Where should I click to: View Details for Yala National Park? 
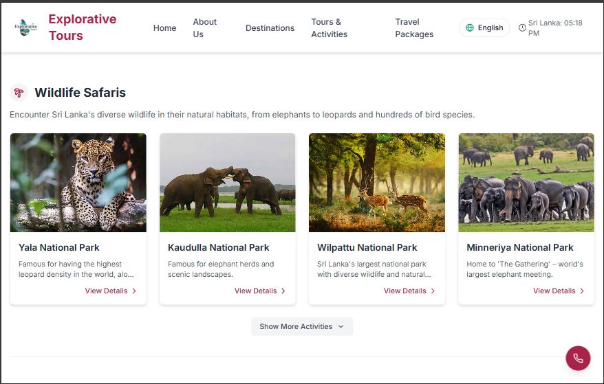[111, 291]
